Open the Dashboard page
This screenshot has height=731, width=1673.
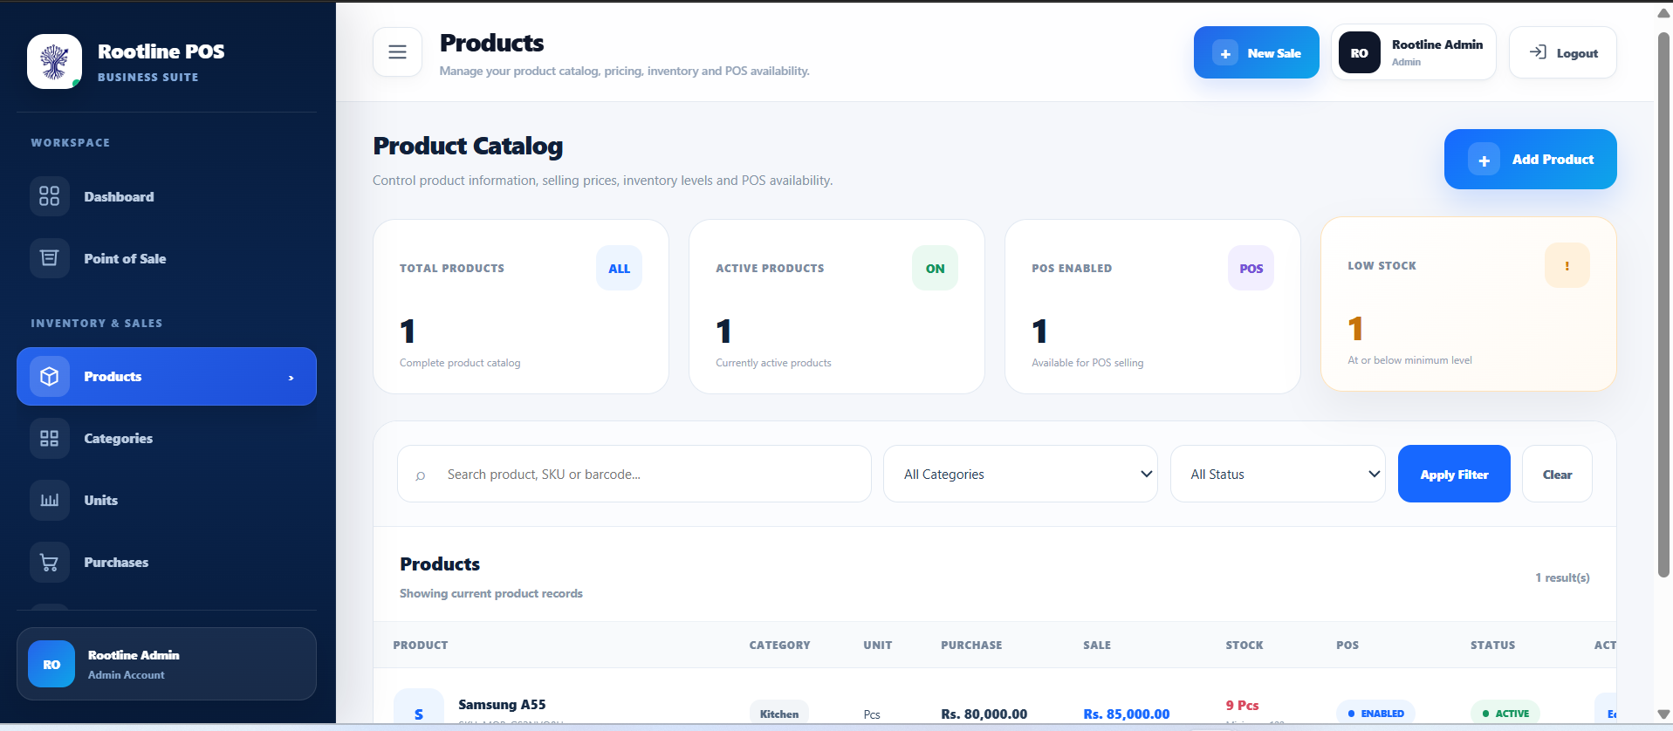coord(166,196)
